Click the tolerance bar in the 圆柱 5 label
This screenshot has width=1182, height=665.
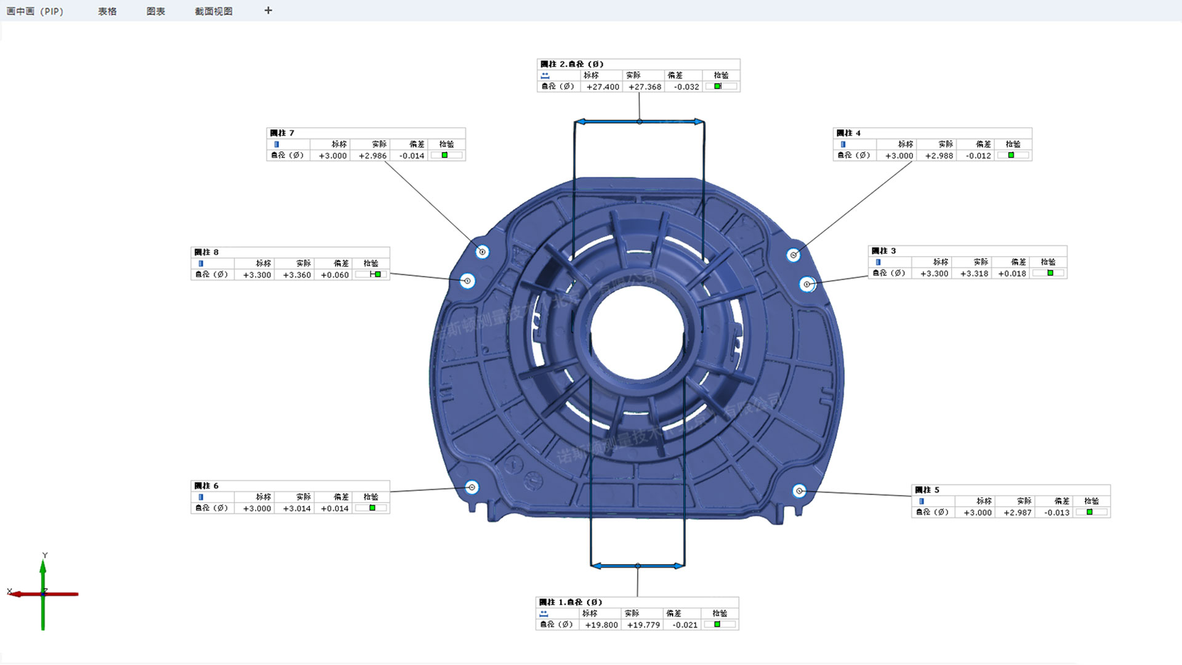(1092, 512)
